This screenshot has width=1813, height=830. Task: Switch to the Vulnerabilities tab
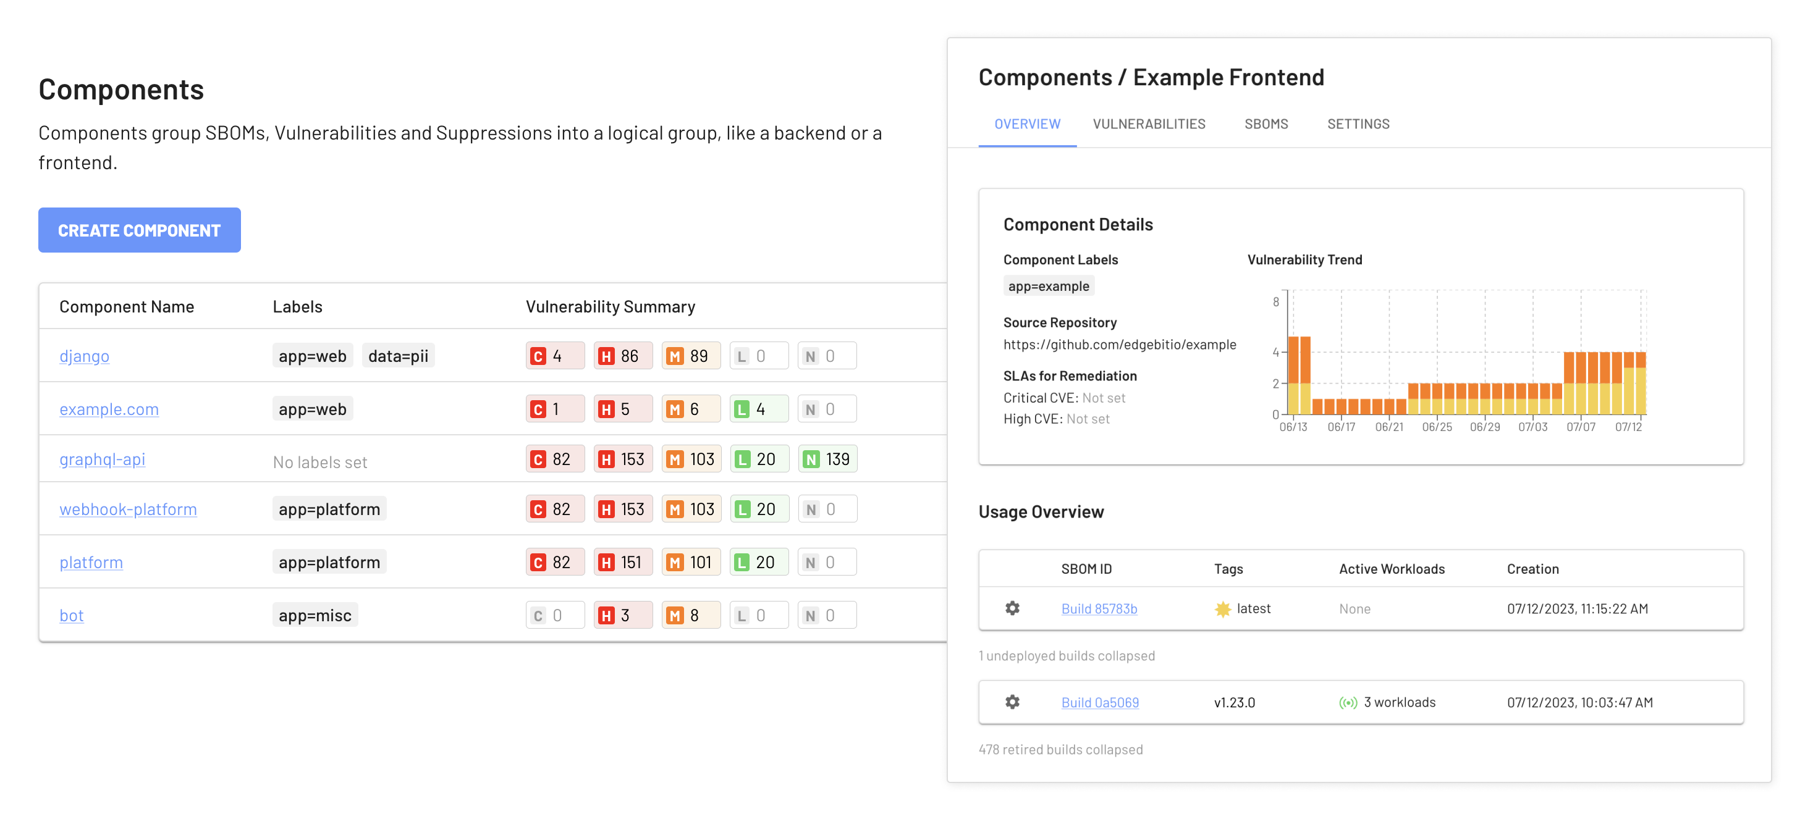pos(1149,125)
